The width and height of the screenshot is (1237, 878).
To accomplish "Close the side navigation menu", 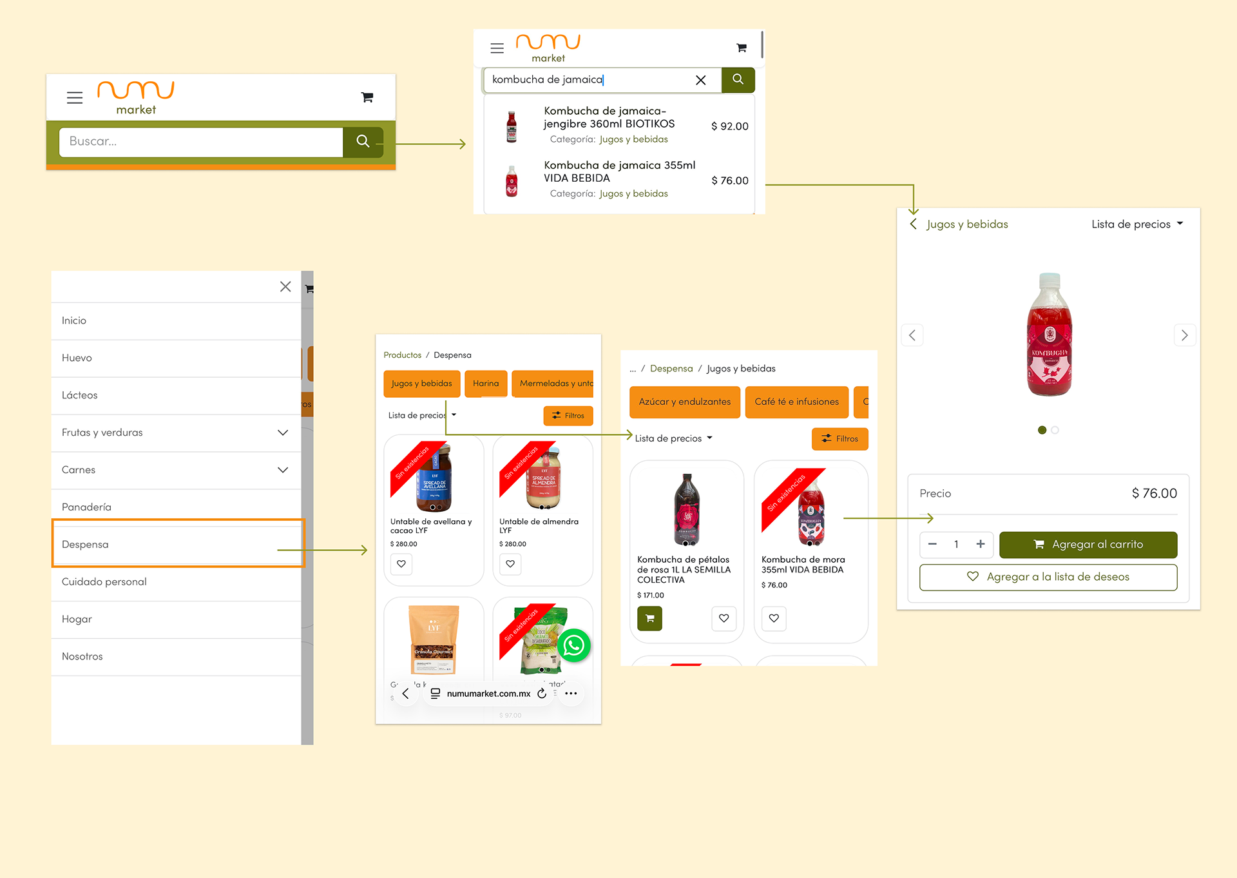I will [285, 287].
